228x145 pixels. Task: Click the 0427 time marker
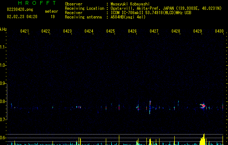tap(154, 31)
